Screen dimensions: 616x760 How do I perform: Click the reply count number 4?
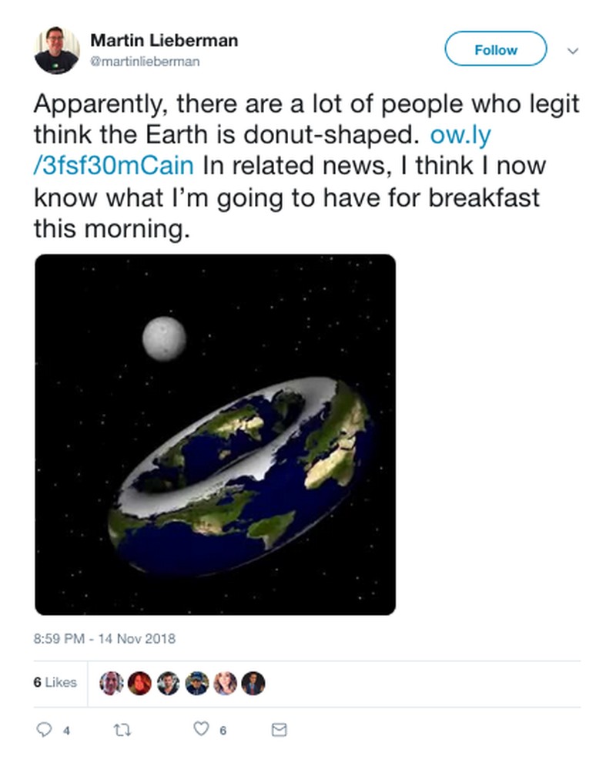pos(65,730)
